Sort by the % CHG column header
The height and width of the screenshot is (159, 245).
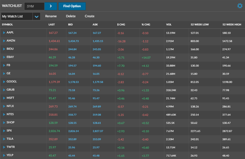point(145,25)
